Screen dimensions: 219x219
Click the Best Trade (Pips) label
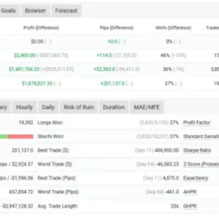click(57, 178)
